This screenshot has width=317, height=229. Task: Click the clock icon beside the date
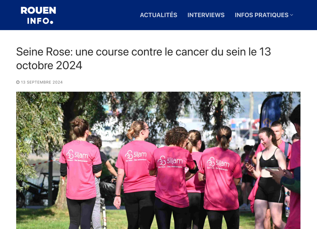pos(18,82)
